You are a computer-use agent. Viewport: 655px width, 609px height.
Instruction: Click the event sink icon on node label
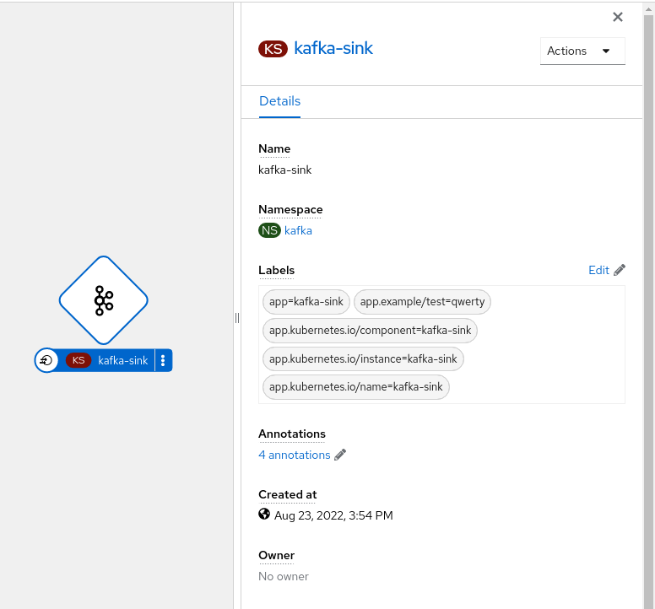pos(46,360)
